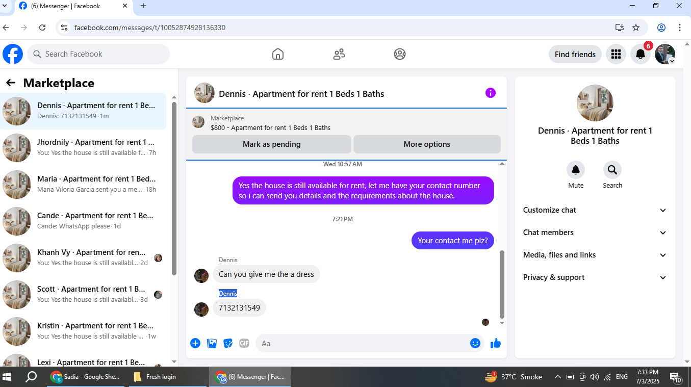Viewport: 691px width, 387px height.
Task: Open the Scott conversation
Action: 84,295
